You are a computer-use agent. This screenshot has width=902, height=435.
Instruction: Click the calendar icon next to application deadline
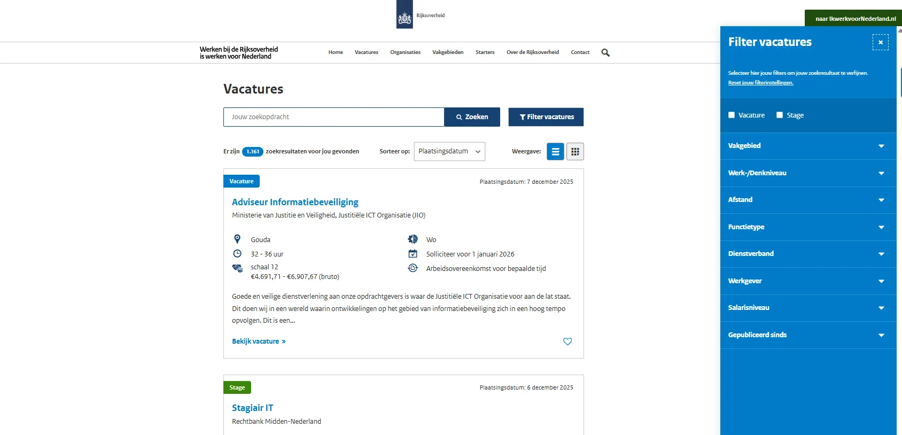(413, 254)
